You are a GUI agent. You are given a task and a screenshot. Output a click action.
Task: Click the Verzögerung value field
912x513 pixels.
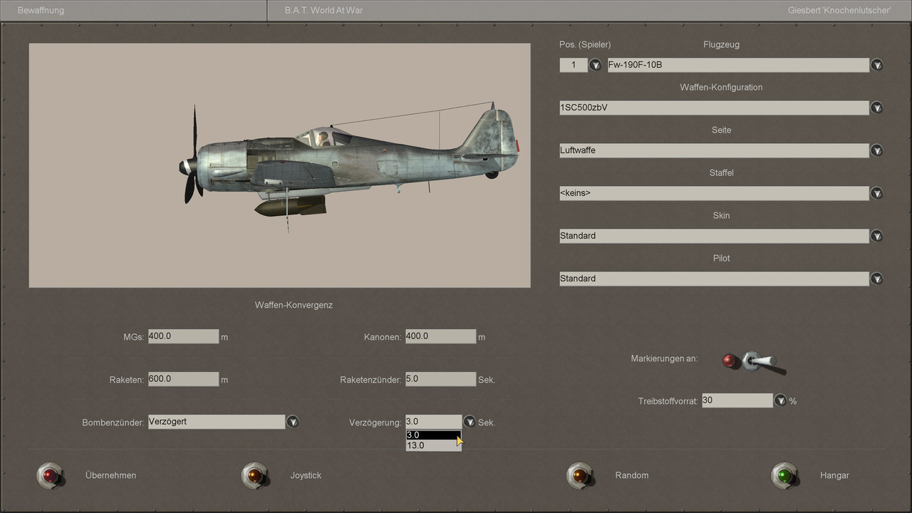coord(434,422)
